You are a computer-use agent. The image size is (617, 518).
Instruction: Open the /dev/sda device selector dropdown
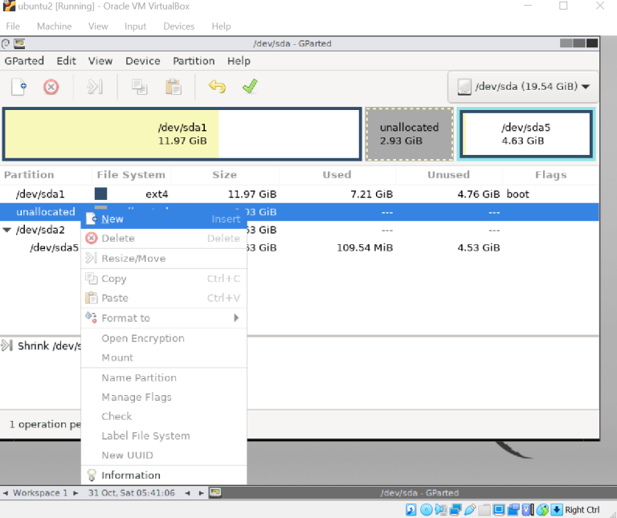pos(522,87)
